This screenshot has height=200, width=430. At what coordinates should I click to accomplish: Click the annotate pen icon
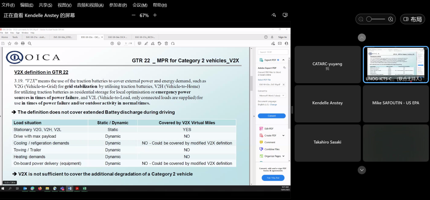(x=274, y=15)
